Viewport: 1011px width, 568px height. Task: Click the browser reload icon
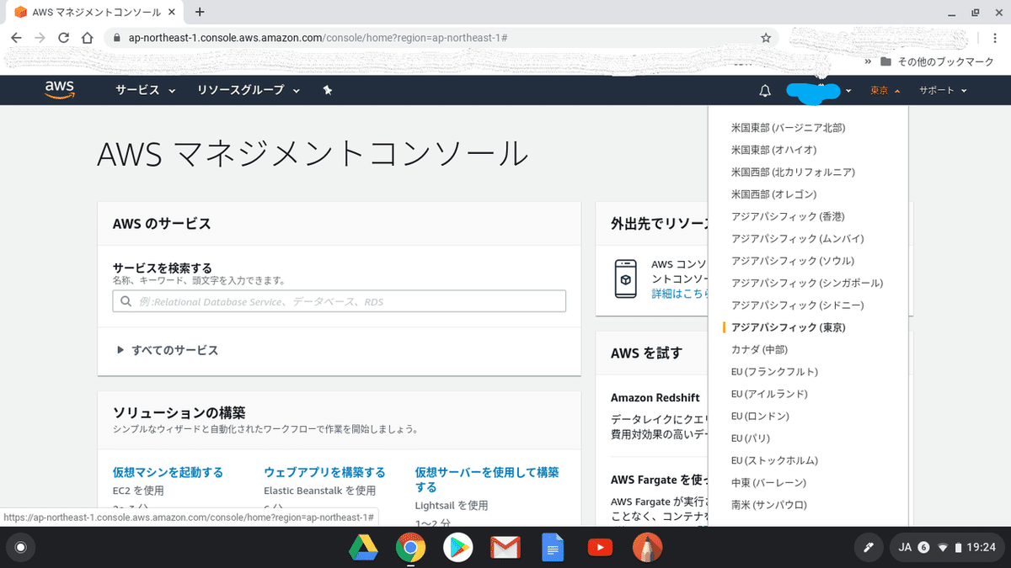click(63, 38)
